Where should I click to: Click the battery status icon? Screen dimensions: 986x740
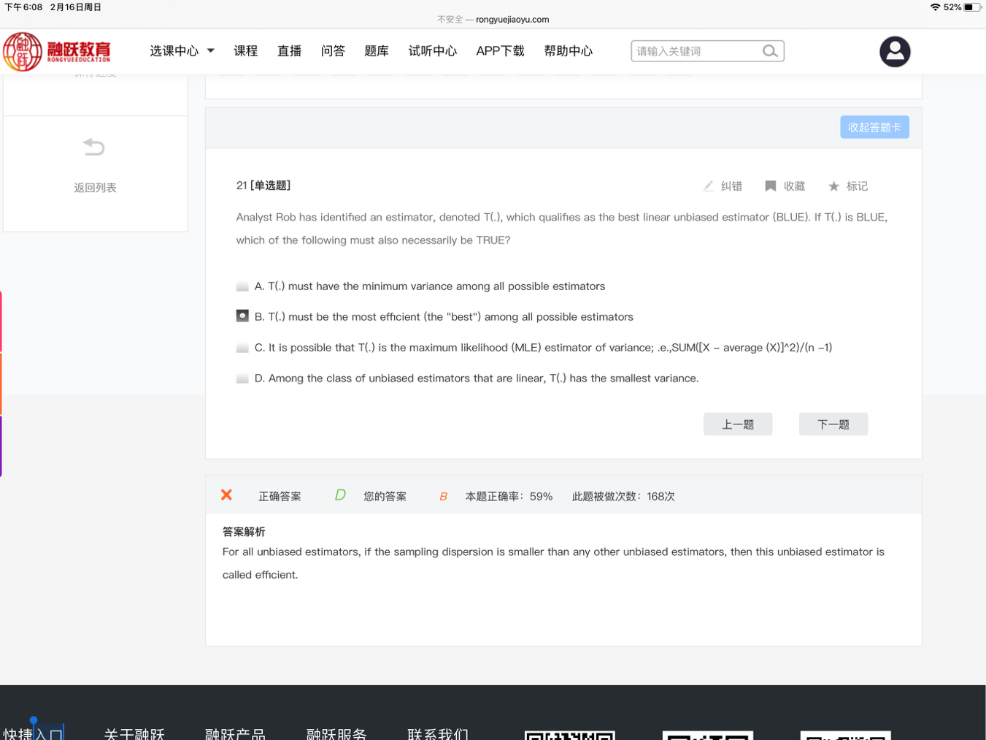(x=970, y=7)
